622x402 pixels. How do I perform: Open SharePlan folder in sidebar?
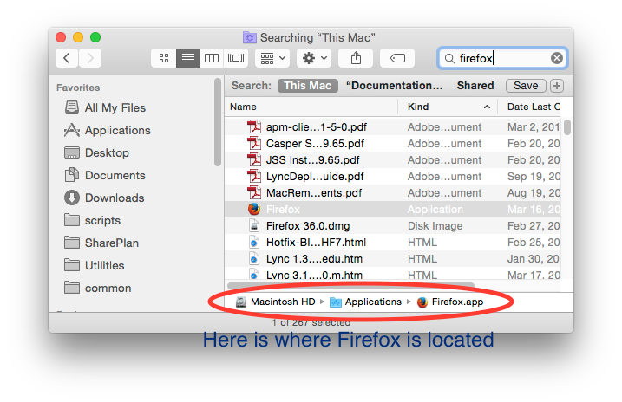pos(101,243)
